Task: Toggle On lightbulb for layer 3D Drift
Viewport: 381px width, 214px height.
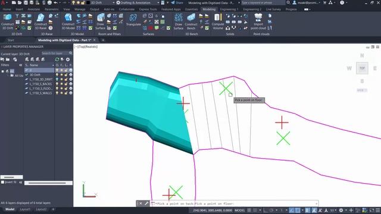Action: [57, 75]
